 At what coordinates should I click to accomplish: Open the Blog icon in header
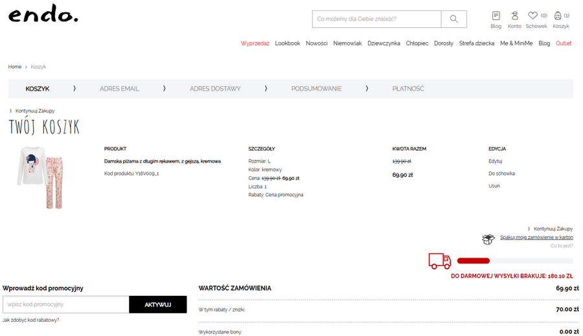tap(496, 16)
